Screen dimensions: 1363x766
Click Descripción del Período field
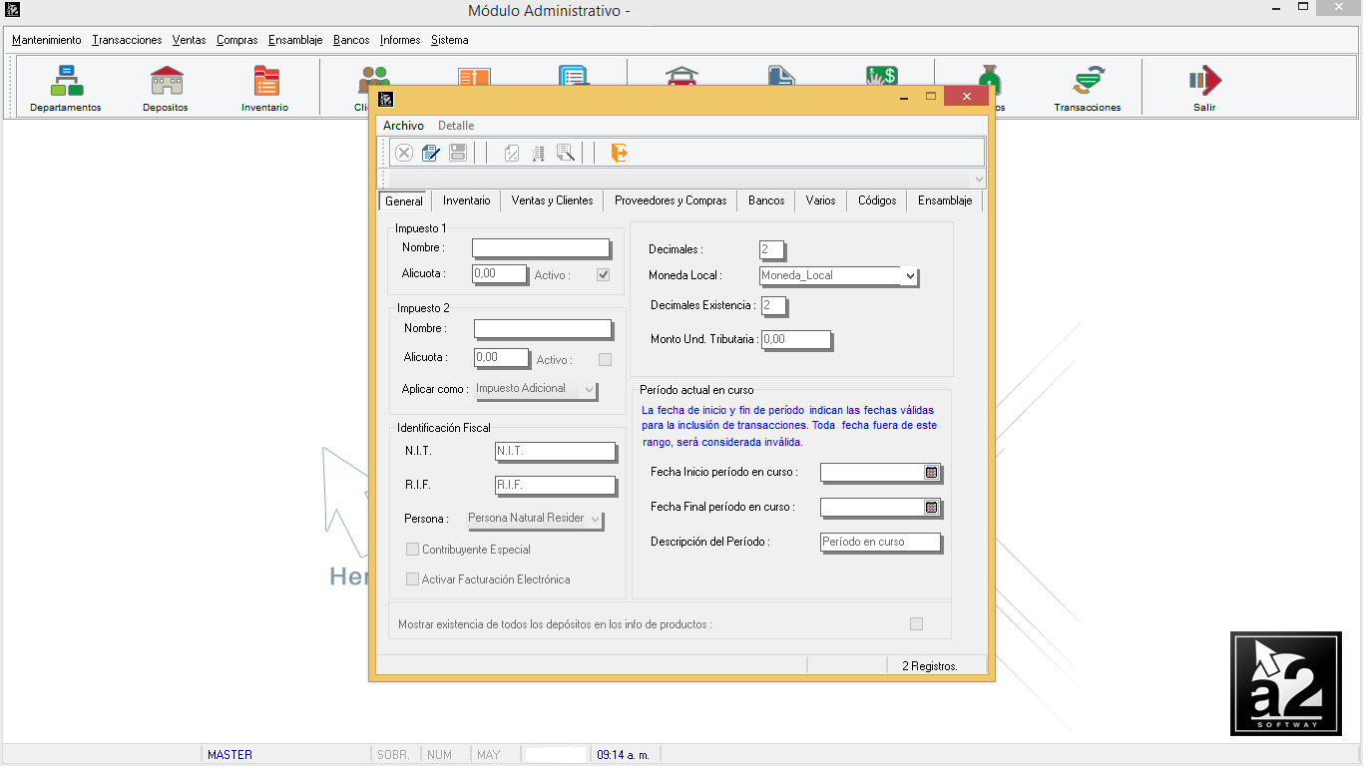click(x=880, y=542)
